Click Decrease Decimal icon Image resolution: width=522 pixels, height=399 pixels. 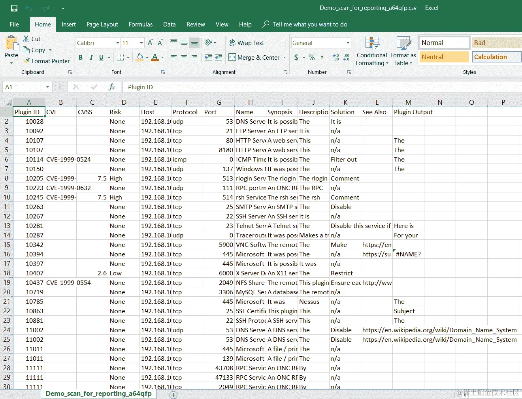point(346,57)
